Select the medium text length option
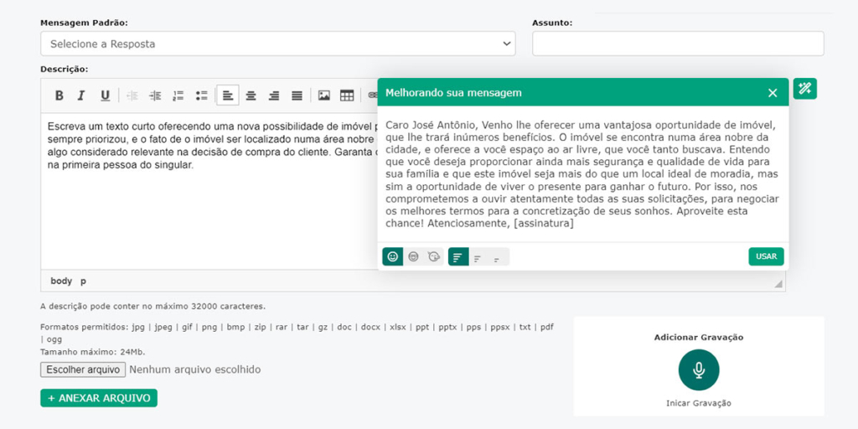This screenshot has height=429, width=858. click(x=478, y=257)
